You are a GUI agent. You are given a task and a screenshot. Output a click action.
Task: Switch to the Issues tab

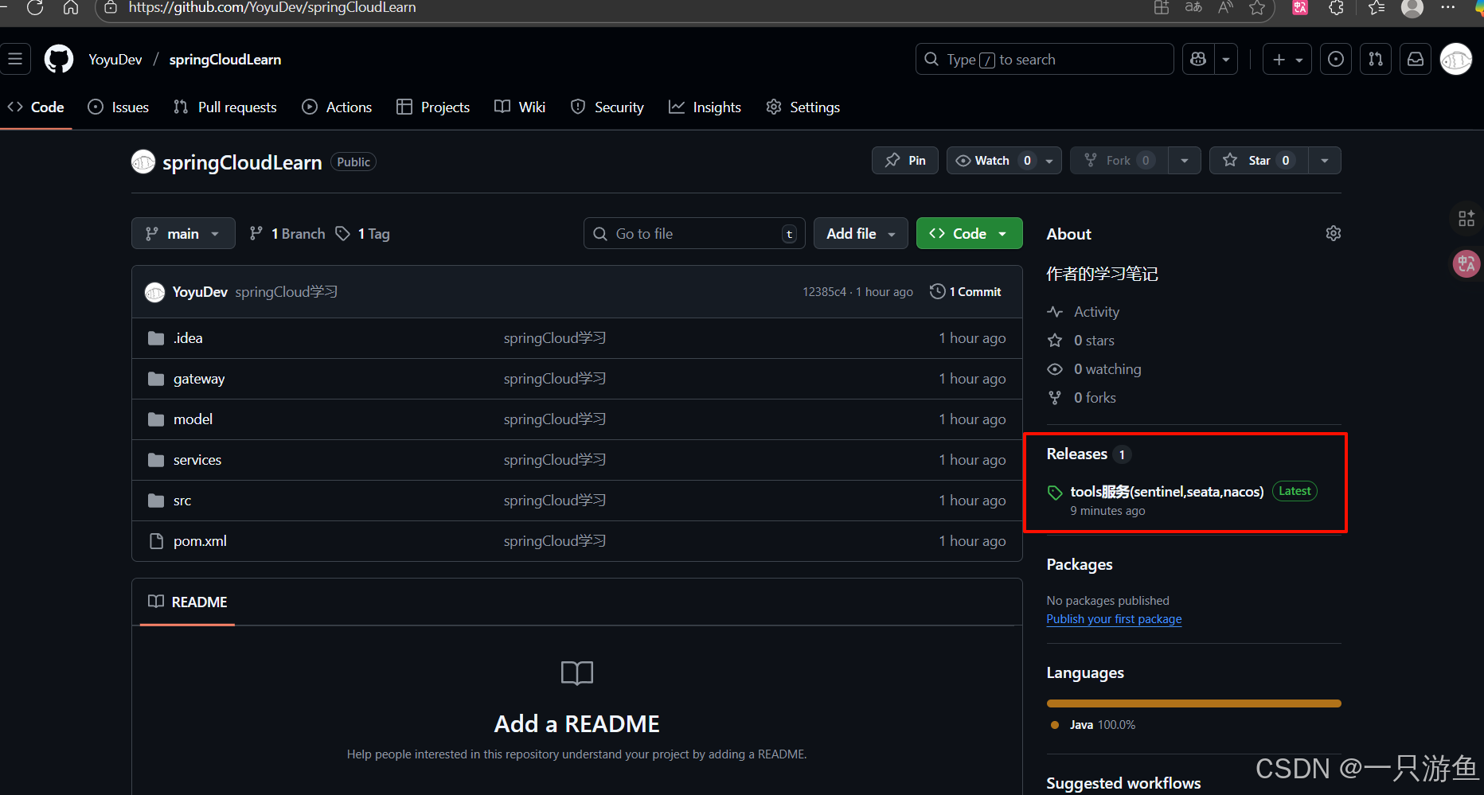click(119, 107)
